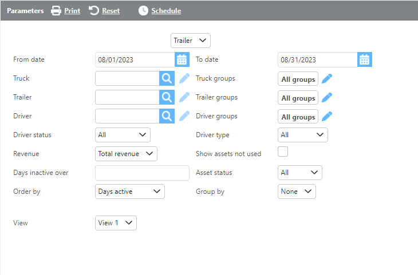Open the Schedule link in toolbar
The height and width of the screenshot is (275, 418).
pyautogui.click(x=160, y=11)
